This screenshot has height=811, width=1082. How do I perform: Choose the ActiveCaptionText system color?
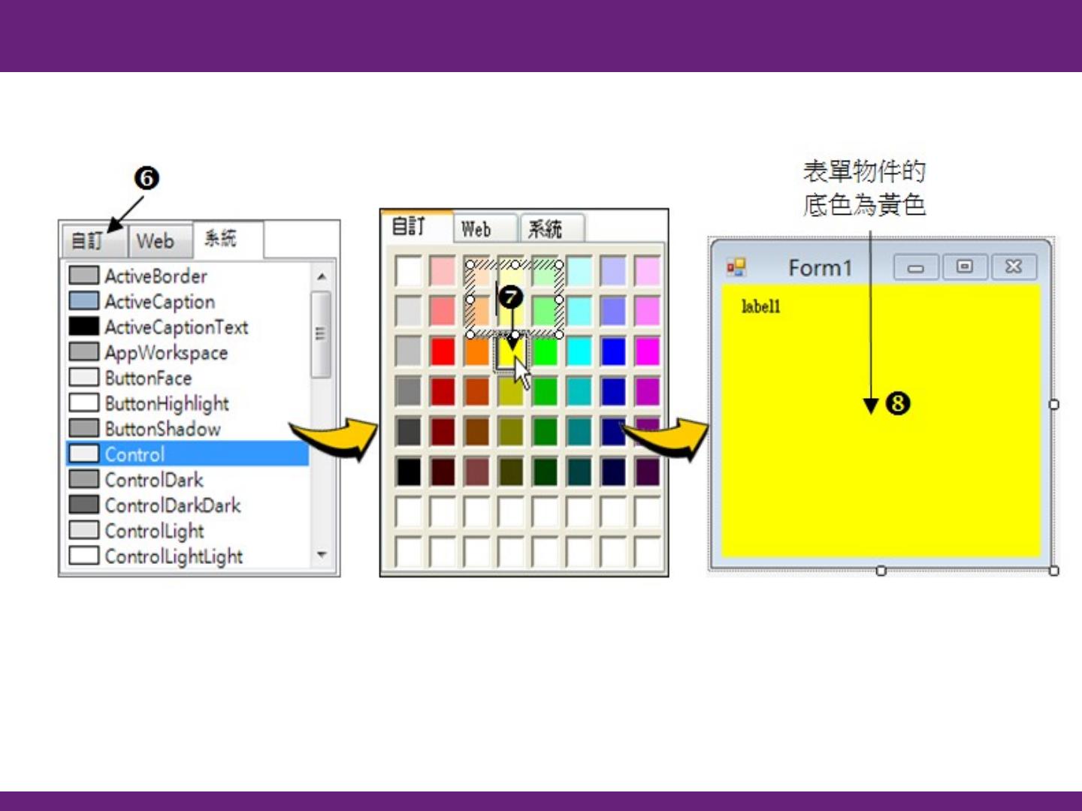pyautogui.click(x=176, y=327)
